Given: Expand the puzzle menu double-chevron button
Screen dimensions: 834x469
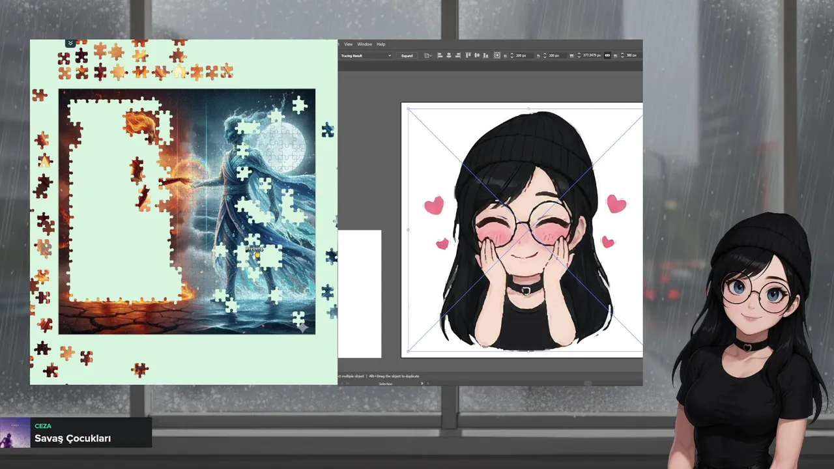Looking at the screenshot, I should tap(70, 43).
